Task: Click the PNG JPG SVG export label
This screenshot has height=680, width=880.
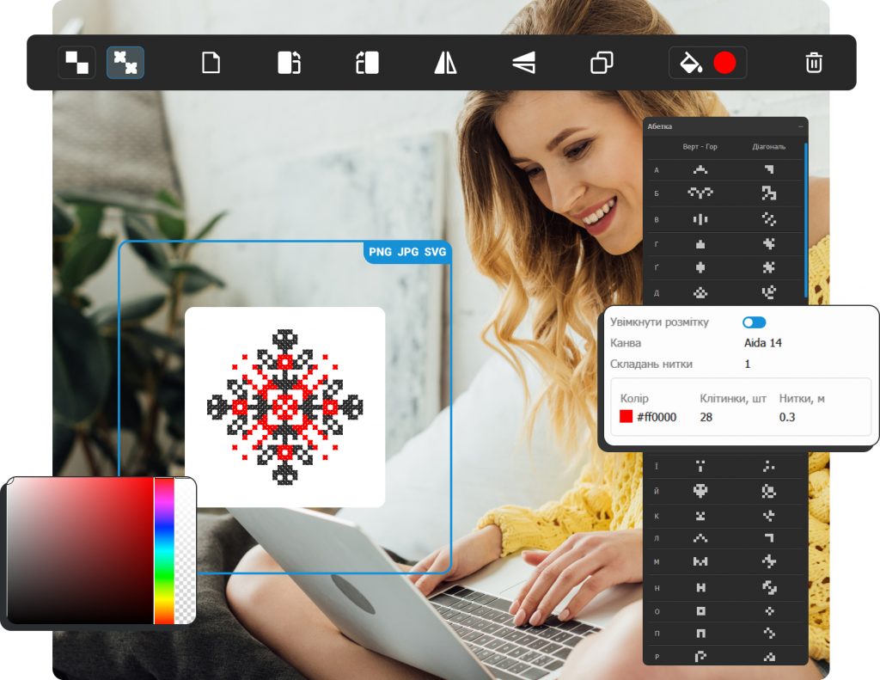Action: [407, 252]
